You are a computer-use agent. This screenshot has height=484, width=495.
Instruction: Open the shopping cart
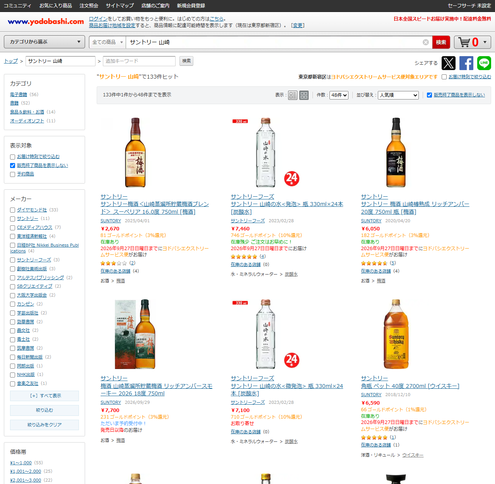pos(468,42)
